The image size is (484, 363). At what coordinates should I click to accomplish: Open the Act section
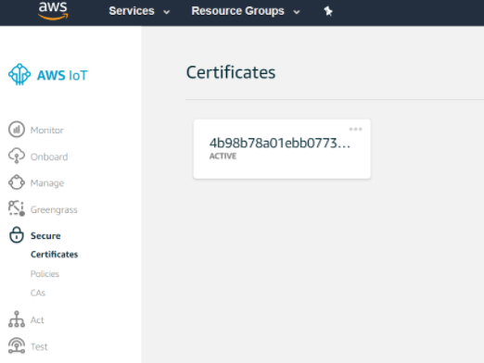37,320
